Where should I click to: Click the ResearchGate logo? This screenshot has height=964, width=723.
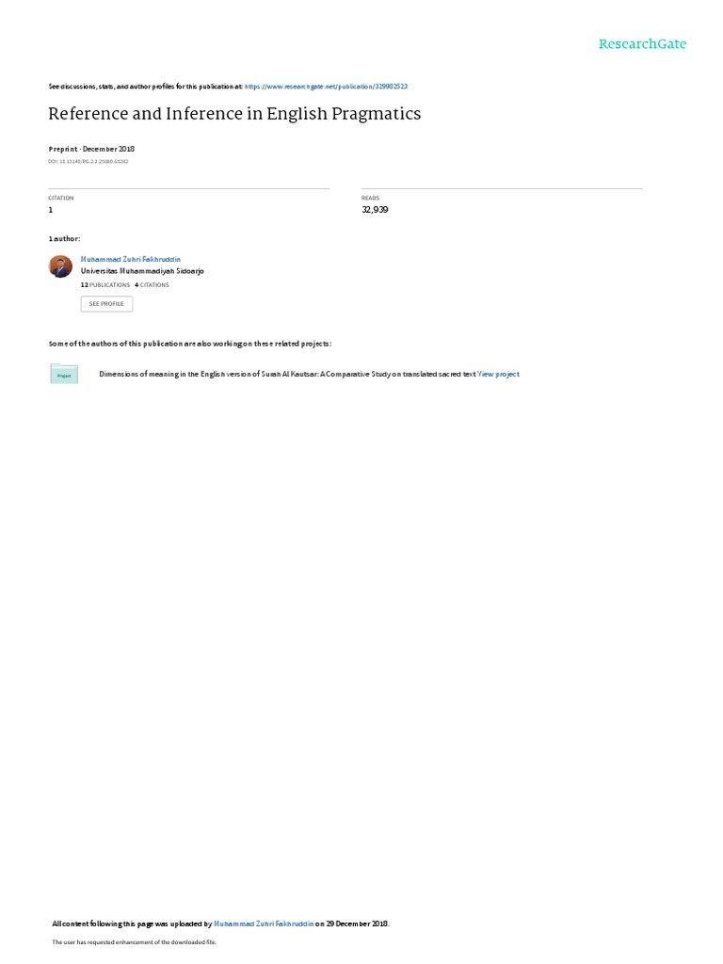[642, 43]
